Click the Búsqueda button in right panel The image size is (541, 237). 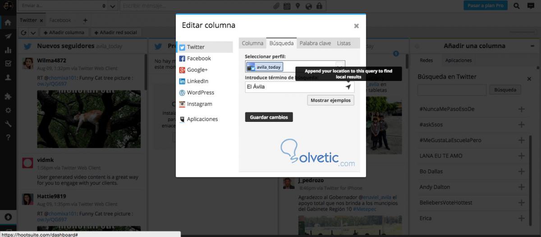tap(505, 90)
